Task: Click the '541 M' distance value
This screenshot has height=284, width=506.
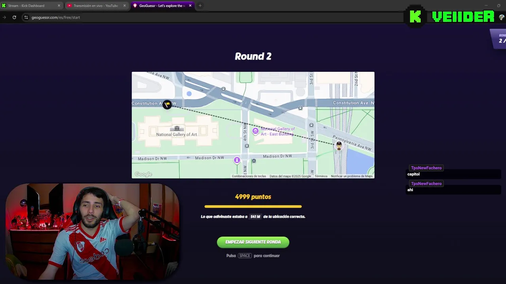Action: pyautogui.click(x=255, y=217)
